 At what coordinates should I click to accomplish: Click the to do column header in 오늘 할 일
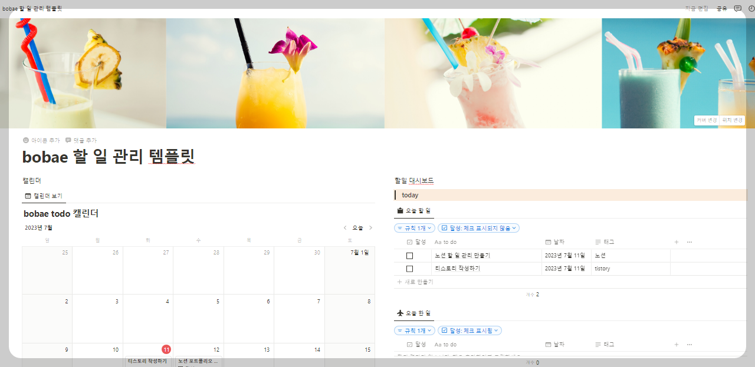[445, 242]
